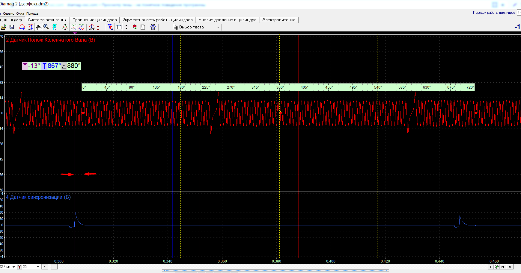Click the purple divider split icon
Viewport: 521px width, 273px height.
(x=127, y=27)
